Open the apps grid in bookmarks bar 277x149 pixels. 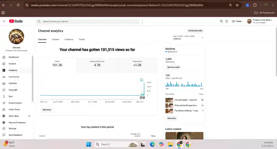tap(3, 13)
